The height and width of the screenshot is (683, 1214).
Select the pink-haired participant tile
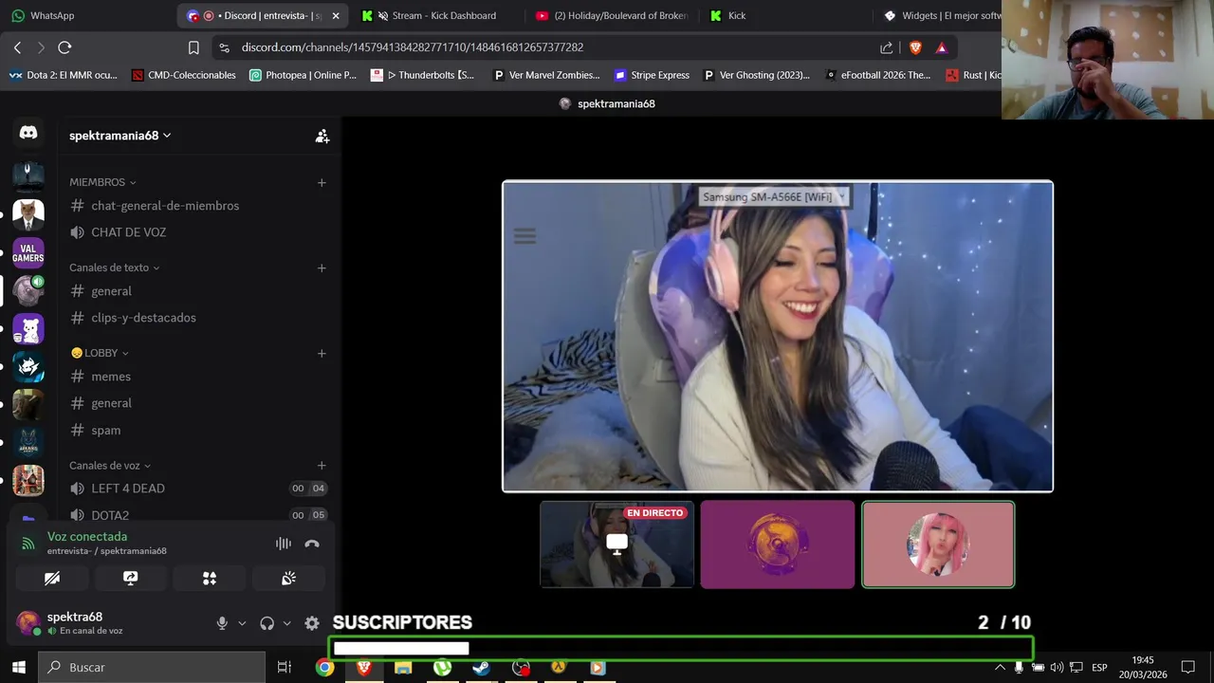coord(938,545)
